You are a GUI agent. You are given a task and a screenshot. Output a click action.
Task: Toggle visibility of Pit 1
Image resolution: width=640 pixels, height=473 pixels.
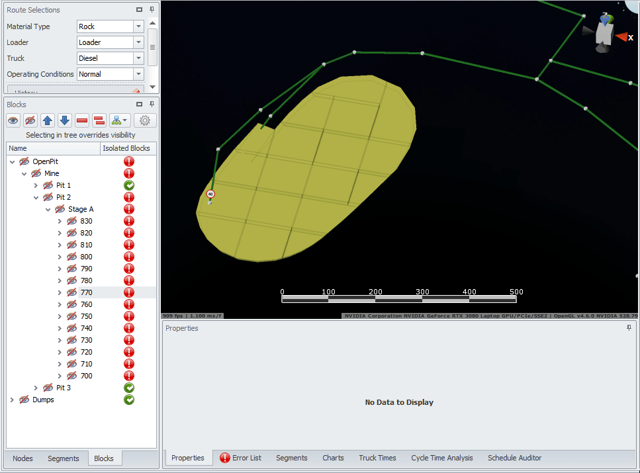click(48, 185)
